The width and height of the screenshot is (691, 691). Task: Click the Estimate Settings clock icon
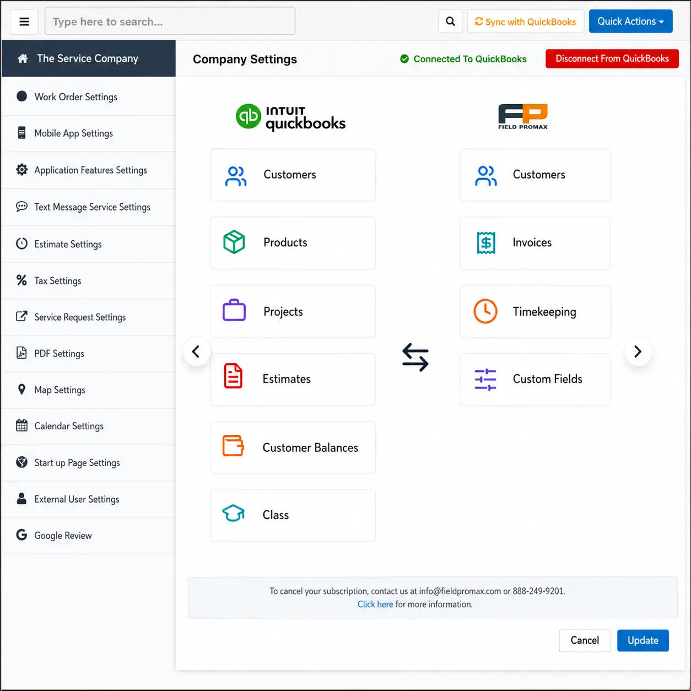[x=21, y=244]
